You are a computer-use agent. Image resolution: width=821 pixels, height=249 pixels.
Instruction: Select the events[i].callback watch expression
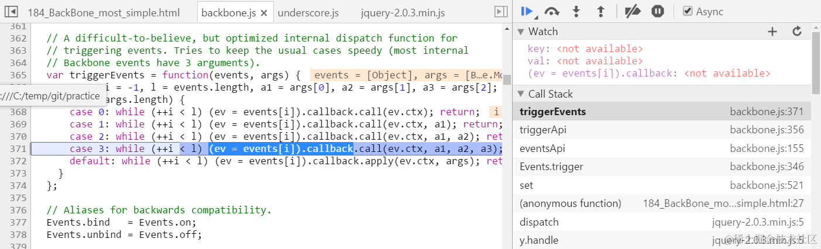pyautogui.click(x=649, y=73)
